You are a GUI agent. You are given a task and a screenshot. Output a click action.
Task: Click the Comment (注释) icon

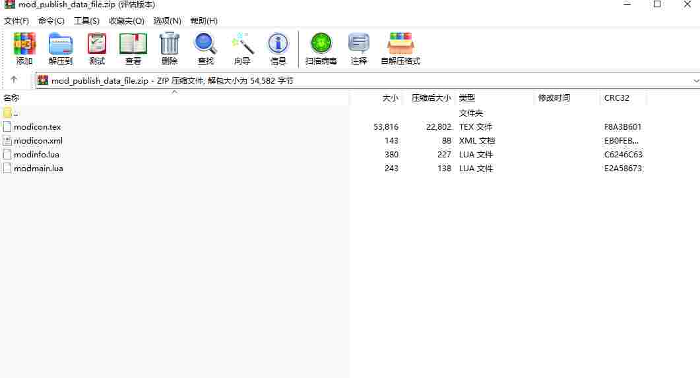pos(358,44)
